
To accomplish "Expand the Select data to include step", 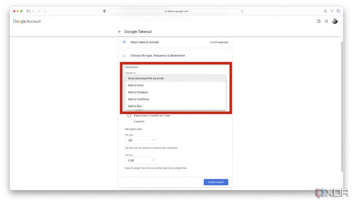I will [175, 42].
